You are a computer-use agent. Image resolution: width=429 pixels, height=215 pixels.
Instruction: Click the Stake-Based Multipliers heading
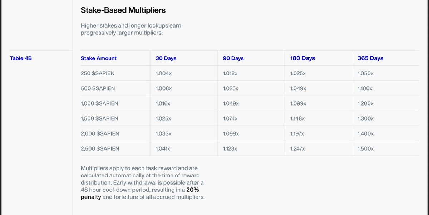(x=123, y=10)
